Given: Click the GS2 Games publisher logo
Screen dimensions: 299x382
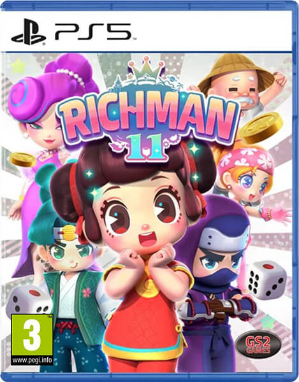Looking at the screenshot, I should point(258,345).
